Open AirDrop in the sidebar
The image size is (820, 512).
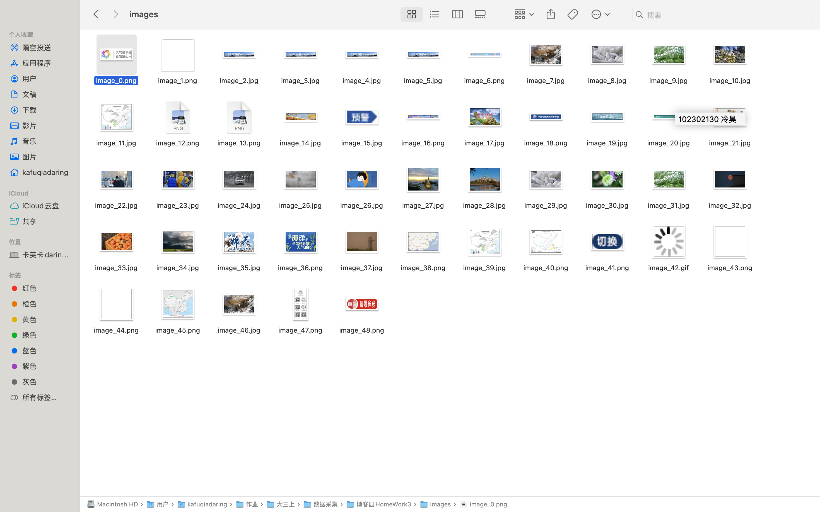37,47
